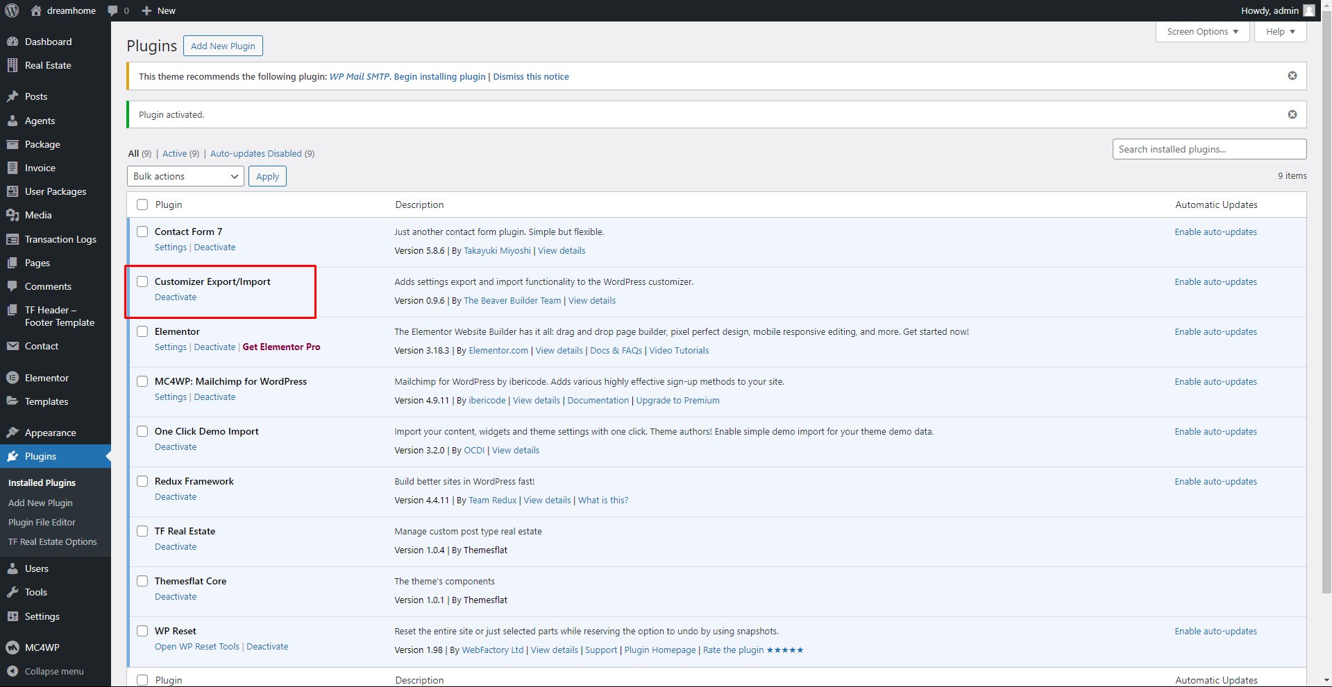Image resolution: width=1332 pixels, height=687 pixels.
Task: Click Upgrade to Premium for MC4WP
Action: point(677,400)
